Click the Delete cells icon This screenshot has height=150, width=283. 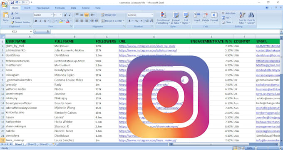[x=206, y=15]
